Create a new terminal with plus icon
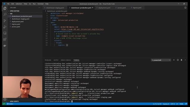The height and width of the screenshot is (107, 190). pos(174,60)
